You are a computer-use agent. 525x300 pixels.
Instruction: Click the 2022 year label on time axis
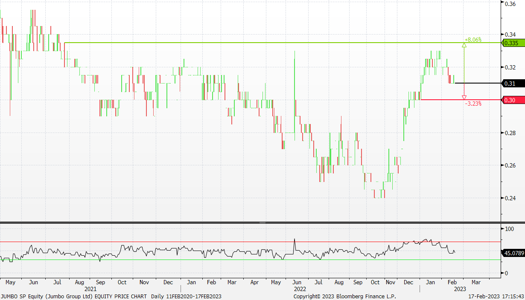tap(300, 288)
